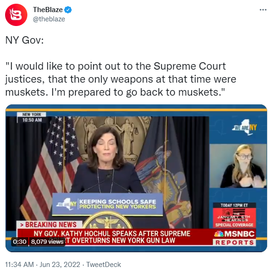The height and width of the screenshot is (273, 274).
Task: Play the video of the governor at the podium
Action: click(136, 178)
